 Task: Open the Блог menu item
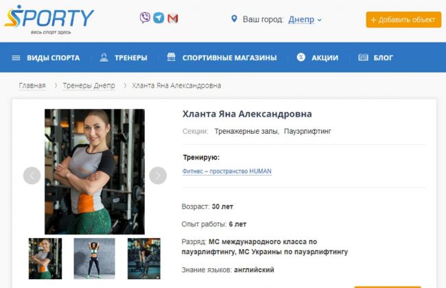383,58
